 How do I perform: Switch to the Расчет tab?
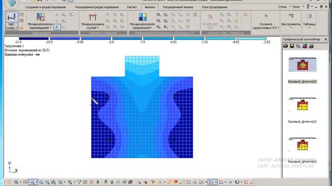pos(132,7)
